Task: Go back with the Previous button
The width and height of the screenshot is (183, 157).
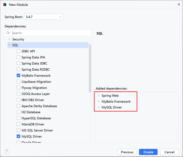Action: point(127,152)
